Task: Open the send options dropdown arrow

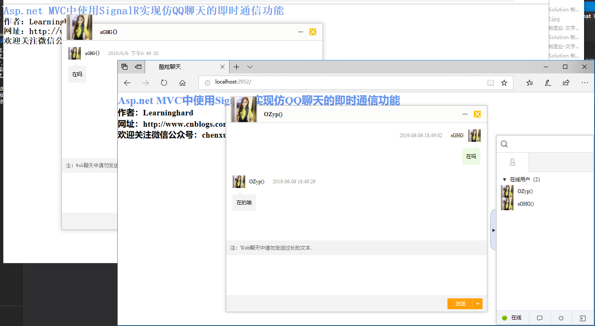Action: coord(478,304)
